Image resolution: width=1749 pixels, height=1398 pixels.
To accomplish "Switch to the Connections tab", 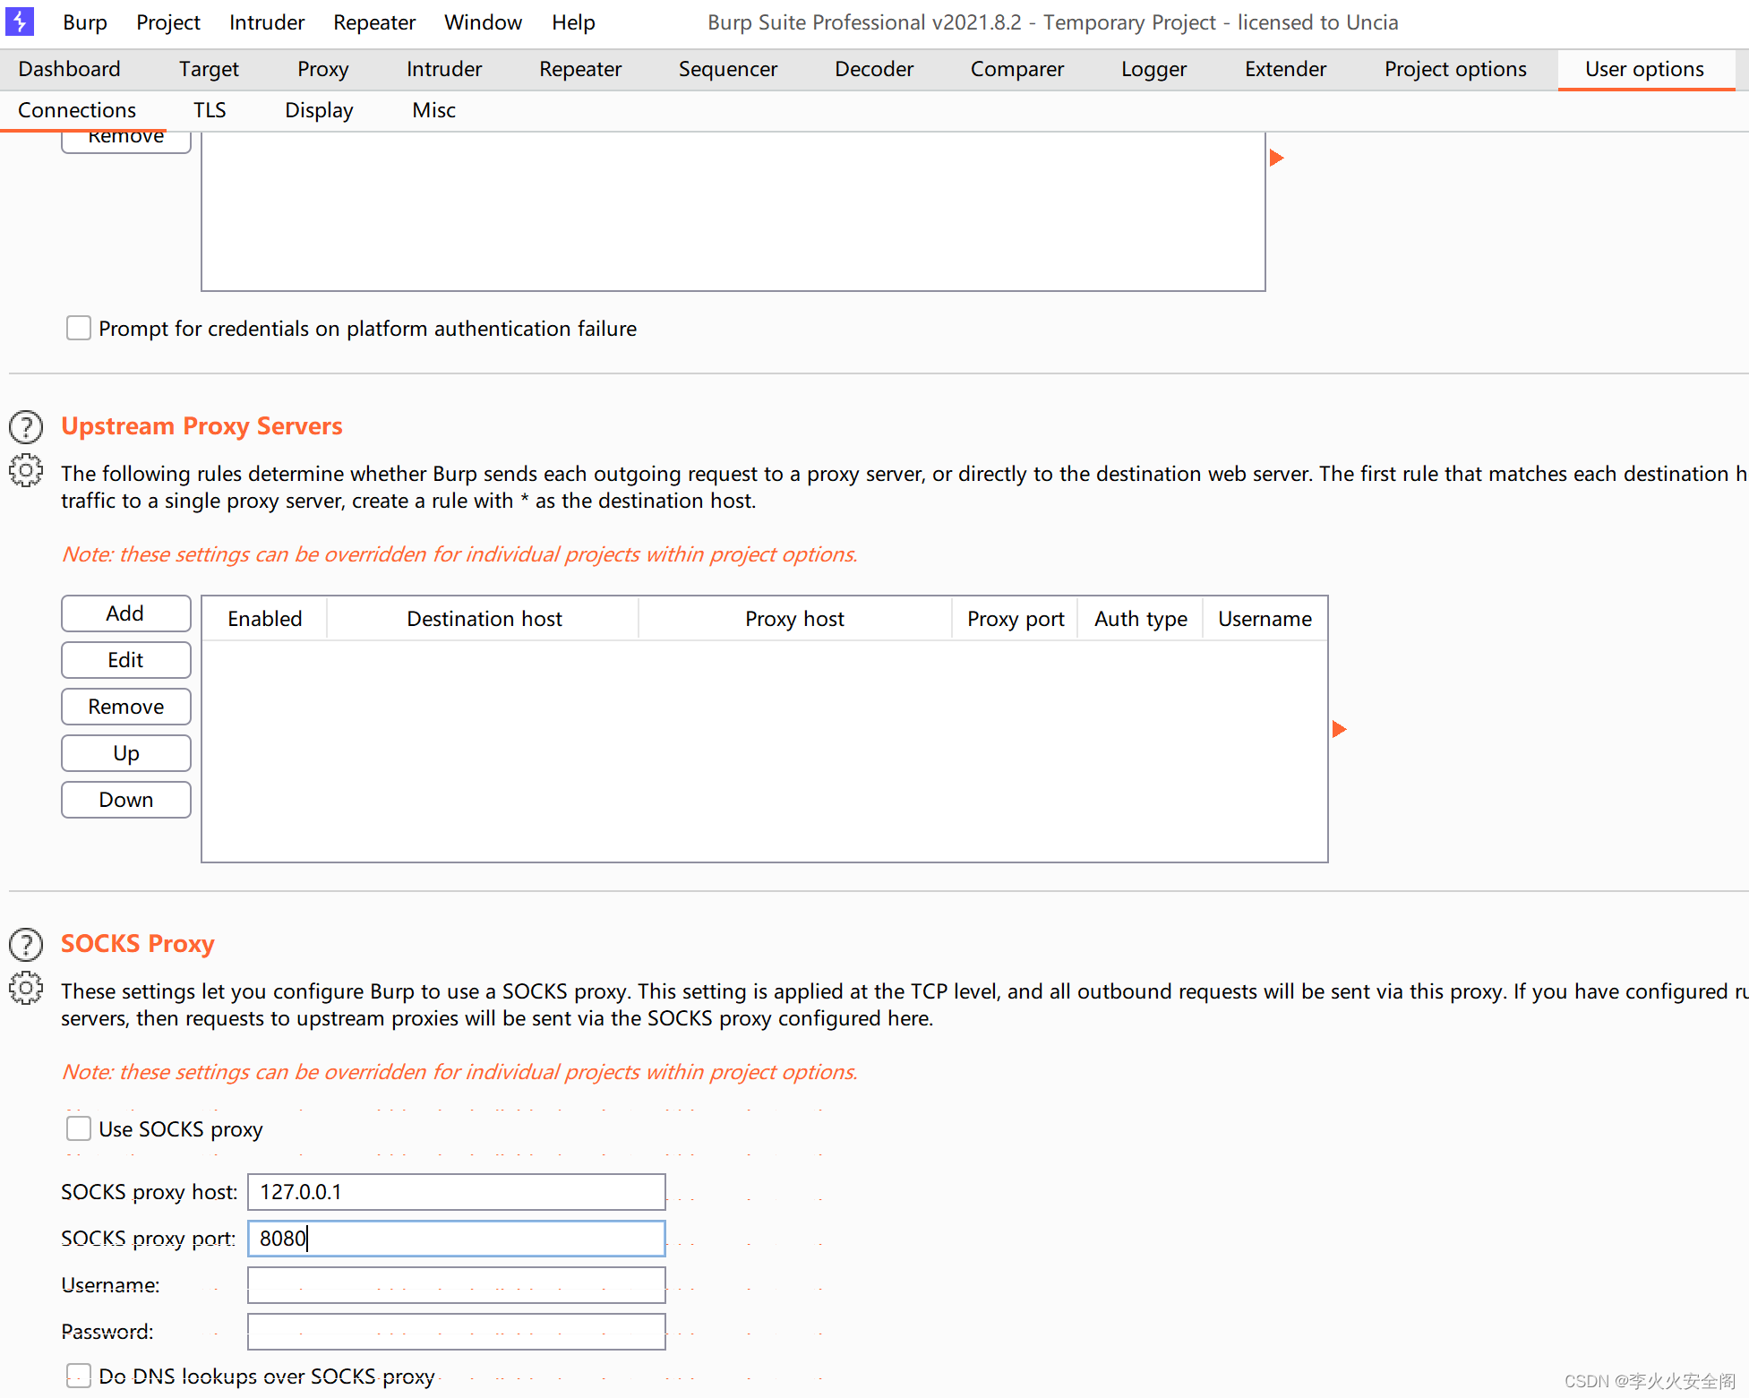I will tap(79, 110).
